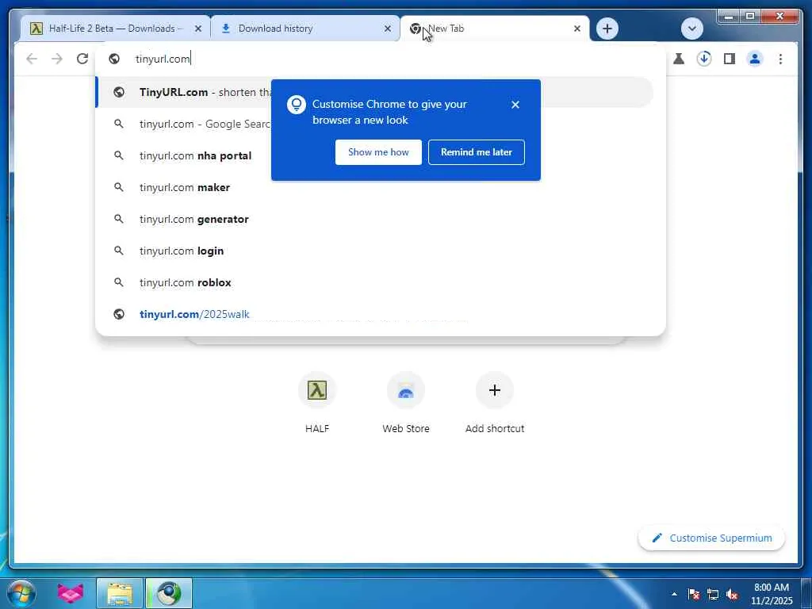Dismiss the Customise Chrome promo with X
This screenshot has width=812, height=609.
[x=515, y=105]
